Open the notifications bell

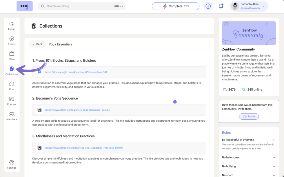click(x=221, y=6)
